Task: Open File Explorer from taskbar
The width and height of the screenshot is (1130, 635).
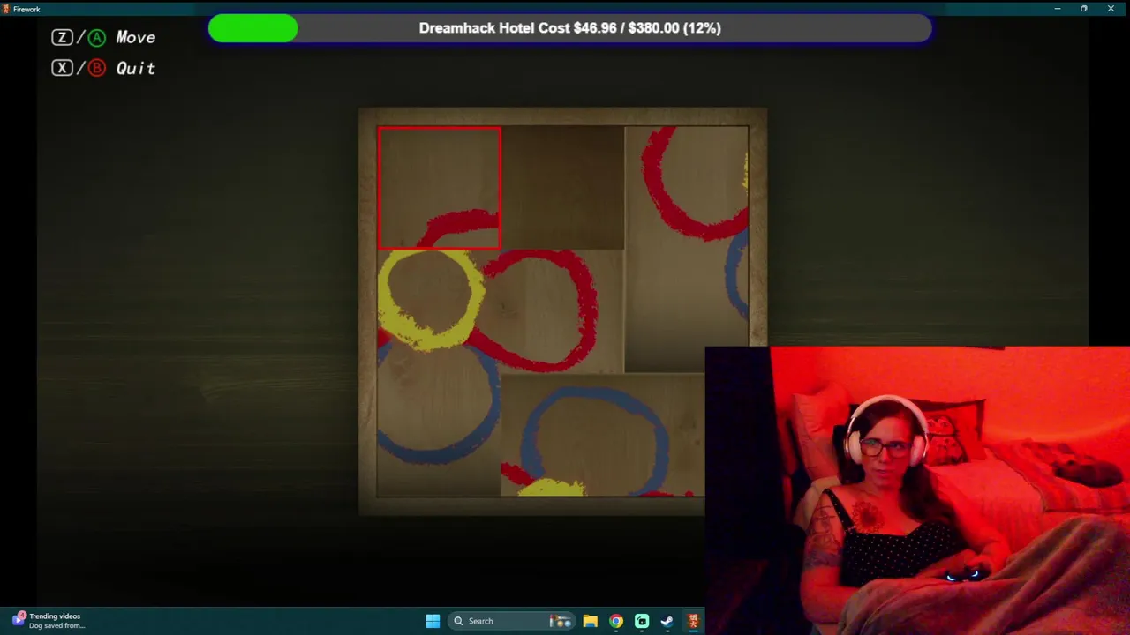Action: coord(590,621)
